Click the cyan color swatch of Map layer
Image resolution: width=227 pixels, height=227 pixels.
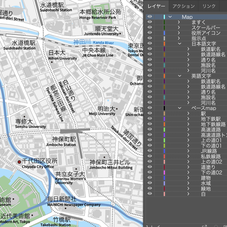(164, 17)
